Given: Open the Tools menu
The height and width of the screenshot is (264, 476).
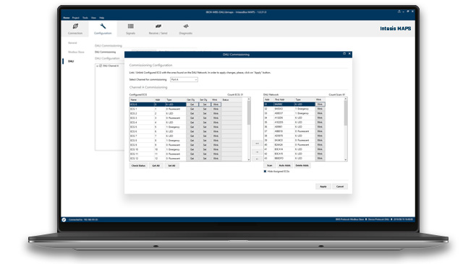Looking at the screenshot, I should 85,18.
